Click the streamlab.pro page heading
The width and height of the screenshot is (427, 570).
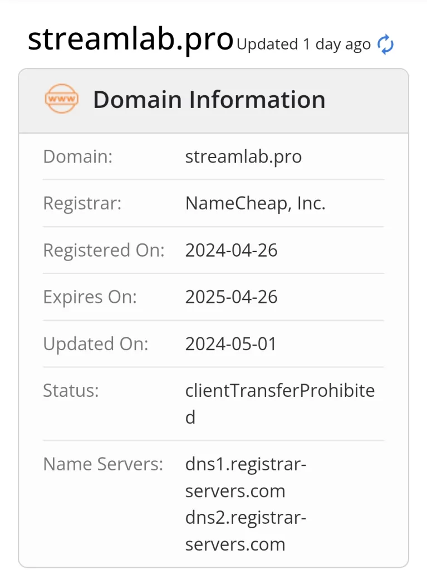130,40
